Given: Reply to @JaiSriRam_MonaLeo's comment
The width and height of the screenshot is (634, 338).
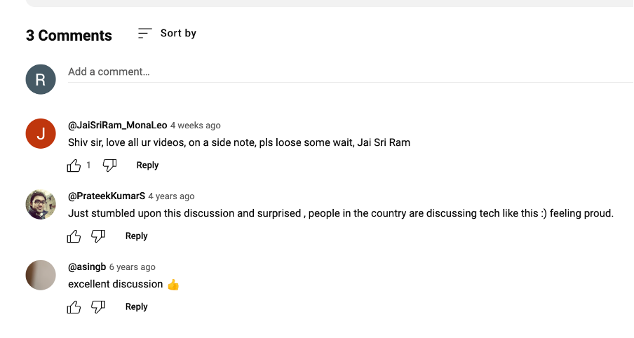Looking at the screenshot, I should tap(147, 165).
